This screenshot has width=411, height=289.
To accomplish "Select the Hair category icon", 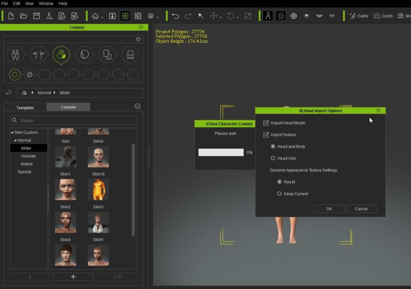I will coord(84,54).
